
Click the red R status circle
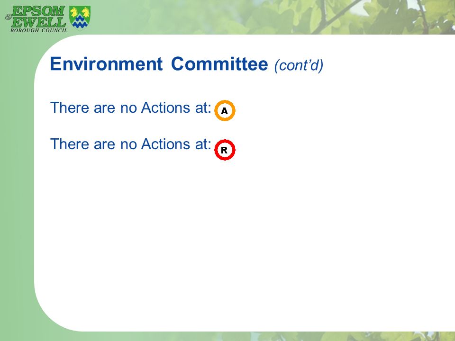(x=225, y=150)
